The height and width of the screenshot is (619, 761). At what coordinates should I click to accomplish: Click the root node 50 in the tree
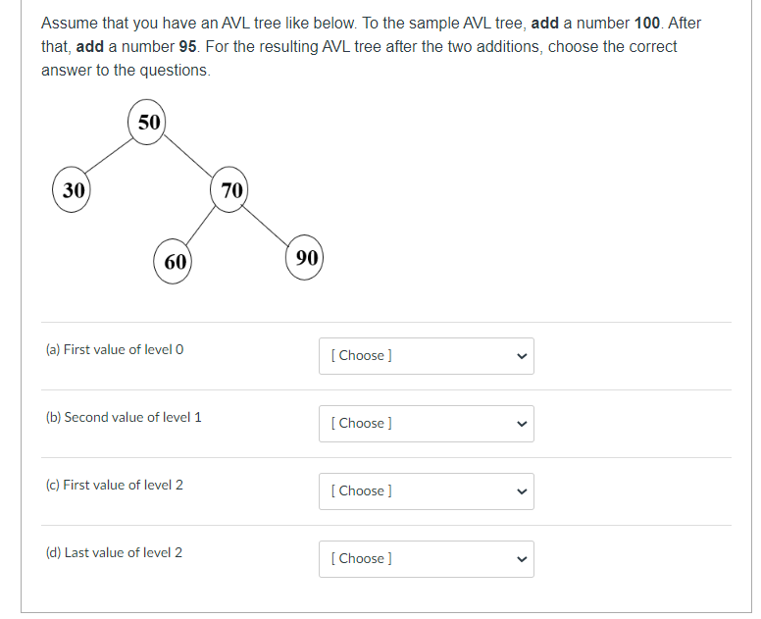click(147, 122)
